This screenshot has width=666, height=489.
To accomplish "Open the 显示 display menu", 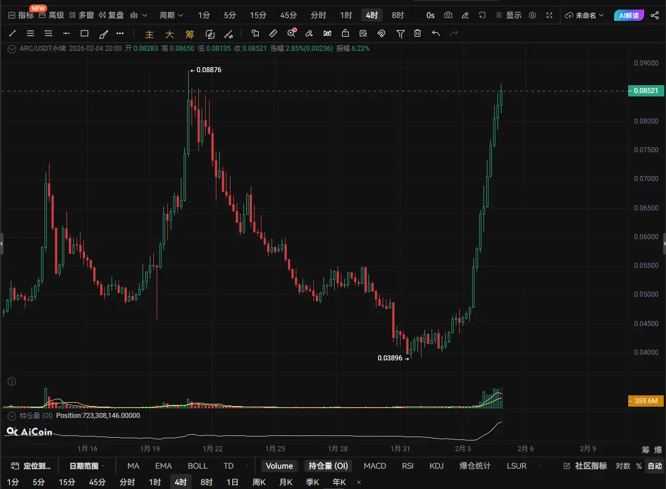I will pos(509,15).
